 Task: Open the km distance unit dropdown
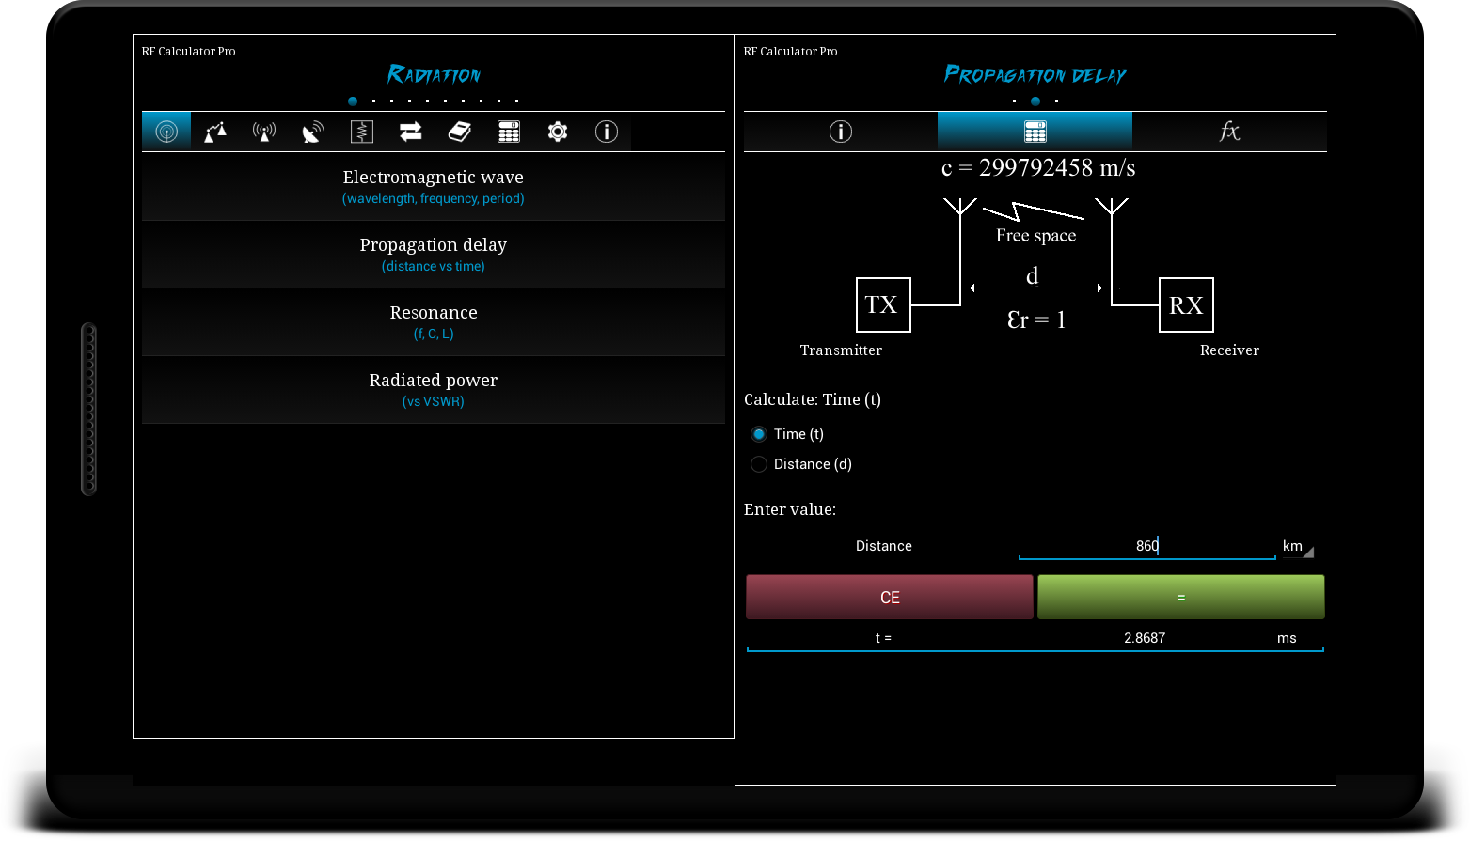click(1298, 547)
